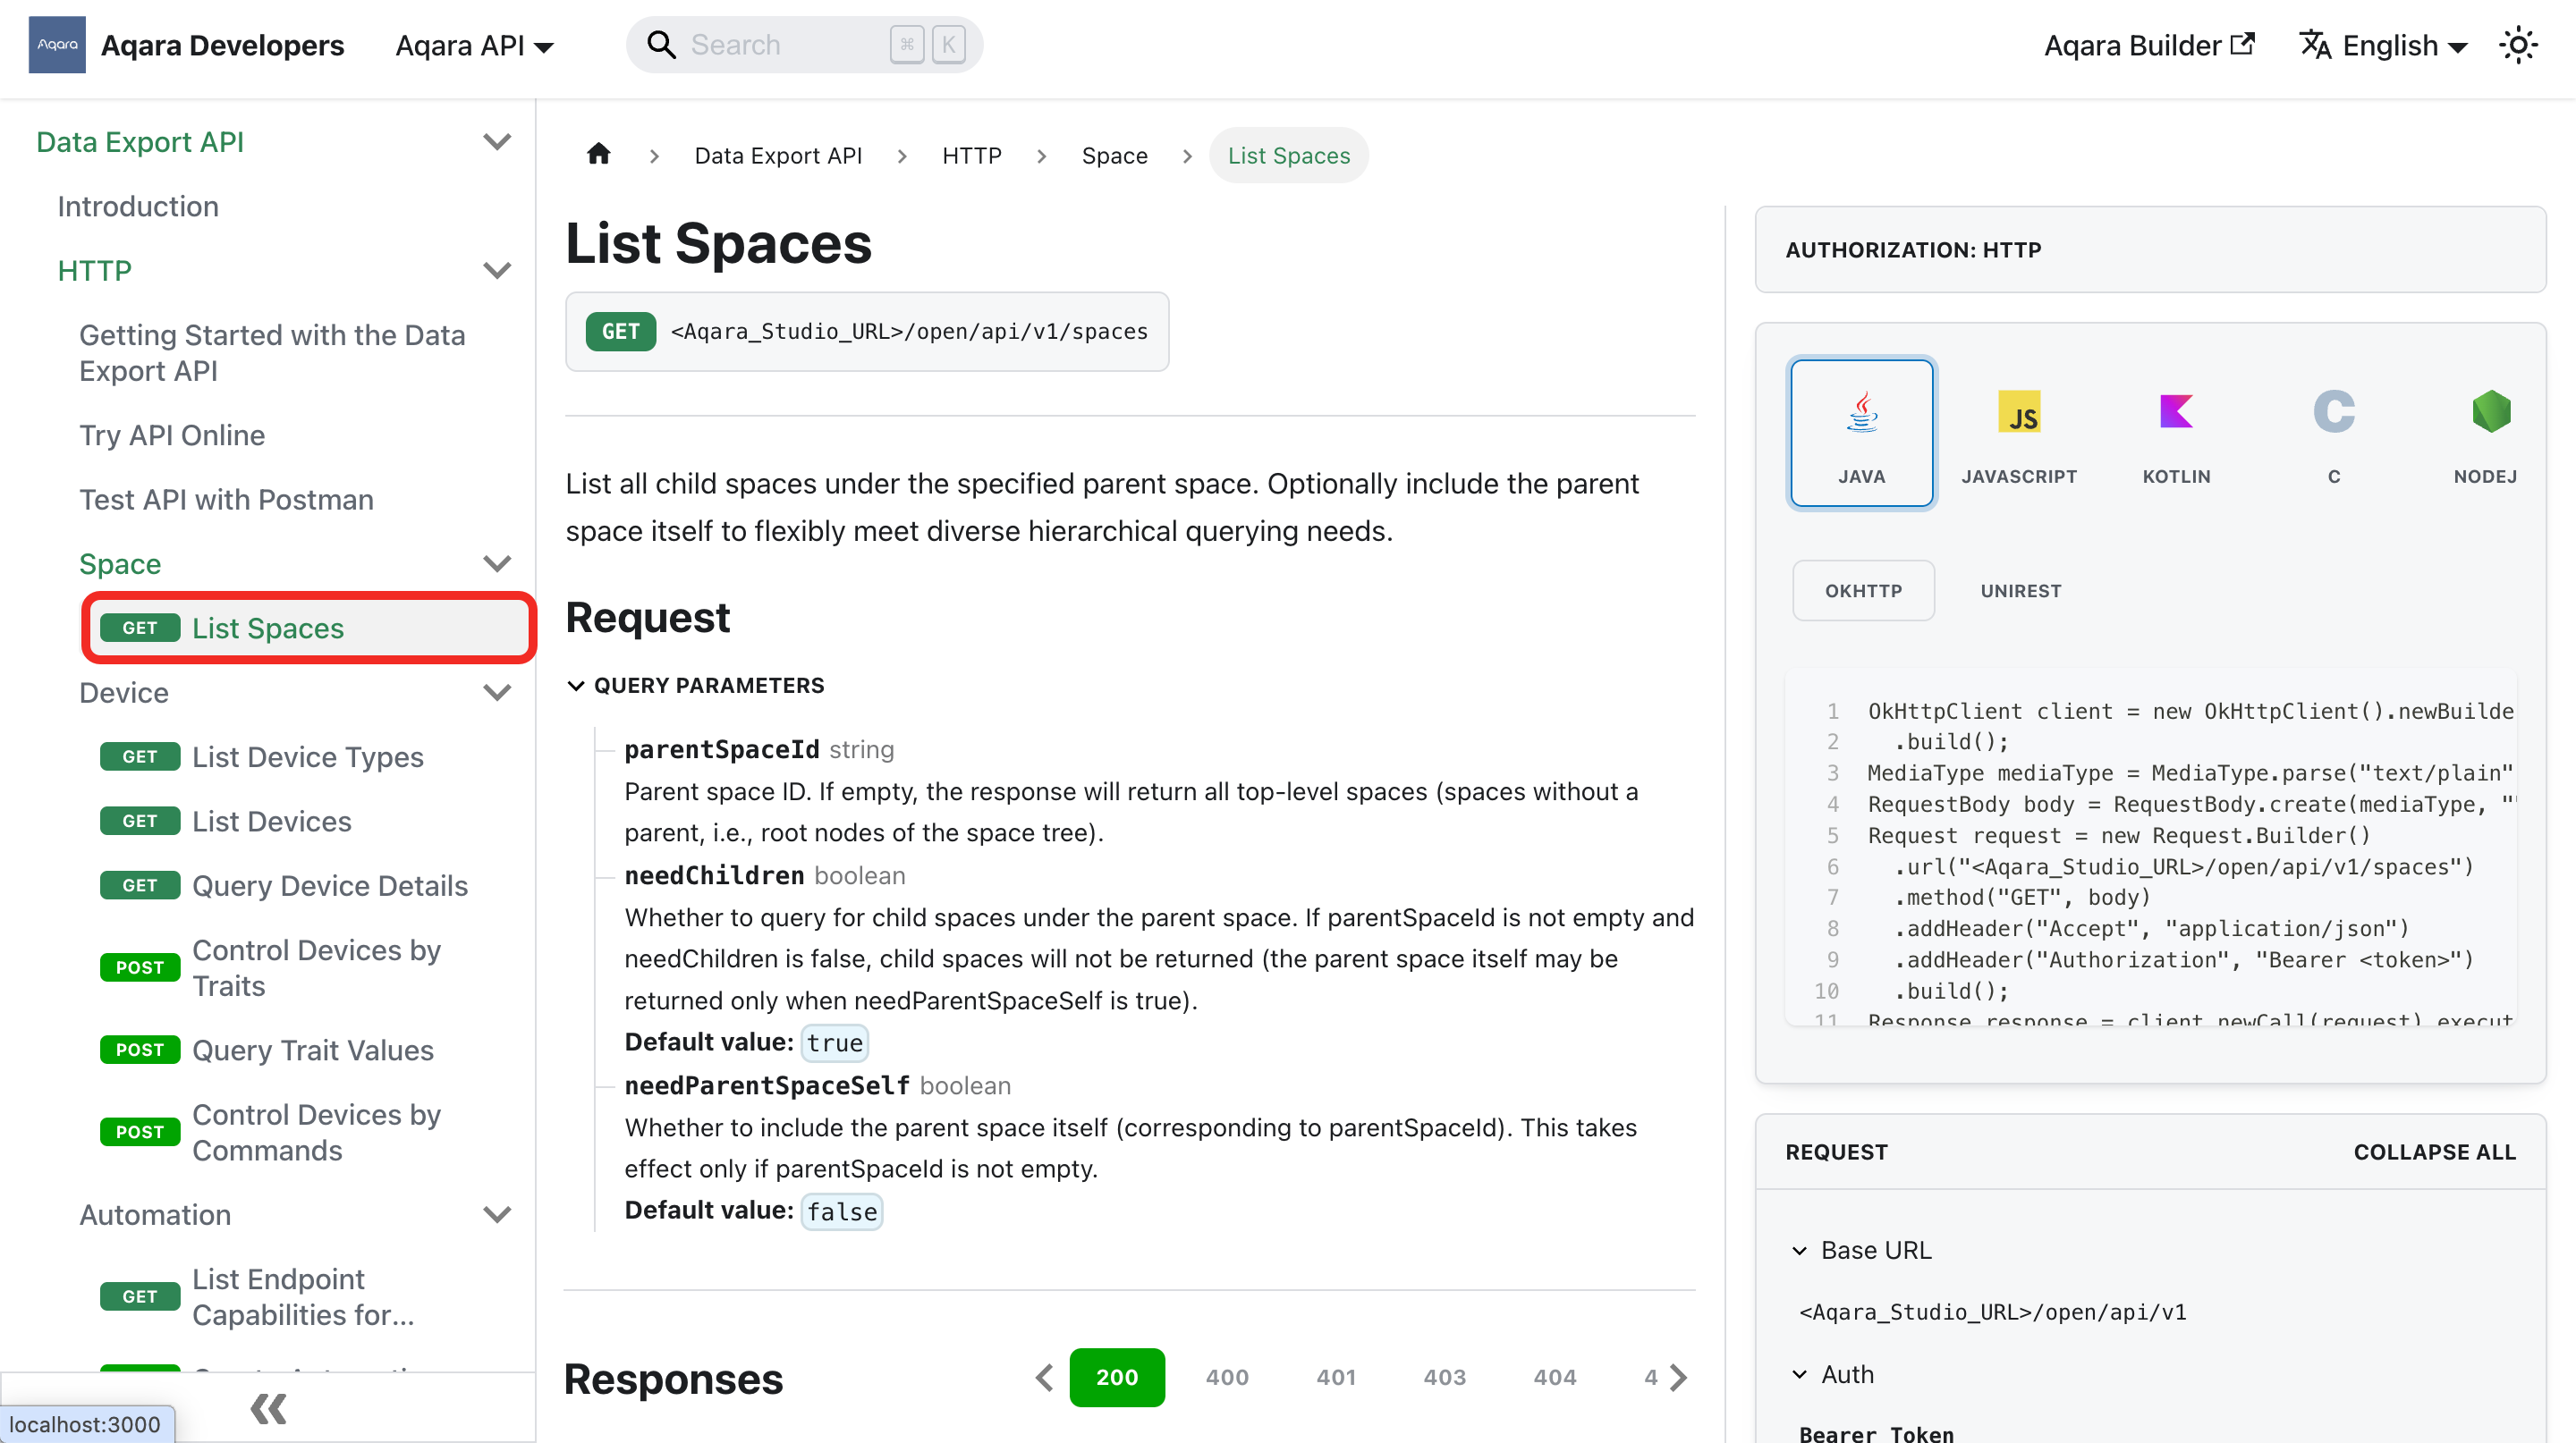This screenshot has height=1443, width=2576.
Task: Open Query Device Details endpoint
Action: (x=330, y=885)
